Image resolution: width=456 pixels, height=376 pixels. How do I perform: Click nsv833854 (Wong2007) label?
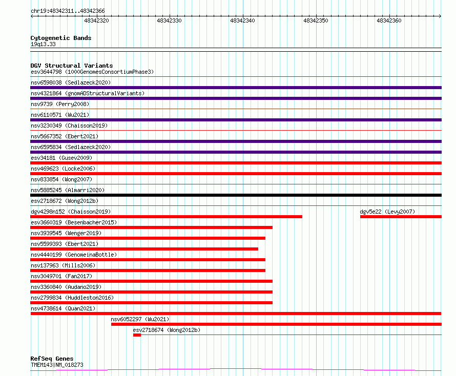(x=61, y=179)
